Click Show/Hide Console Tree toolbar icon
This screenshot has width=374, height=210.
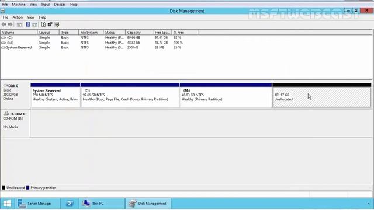tap(19, 24)
